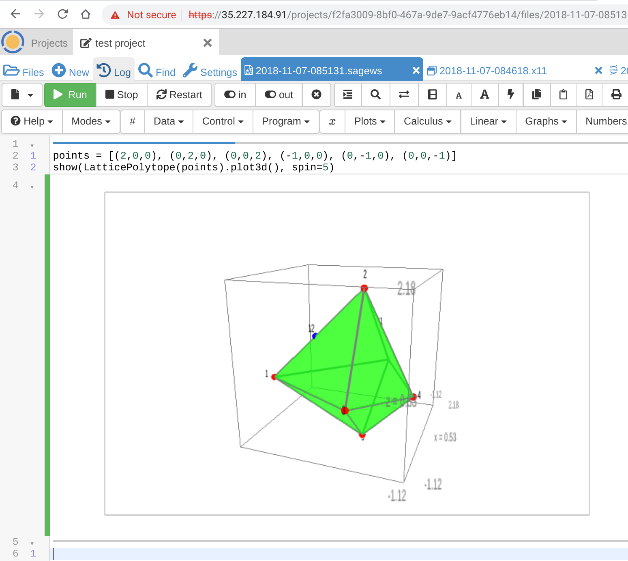
Task: Expand the Calculus dropdown
Action: coord(427,121)
